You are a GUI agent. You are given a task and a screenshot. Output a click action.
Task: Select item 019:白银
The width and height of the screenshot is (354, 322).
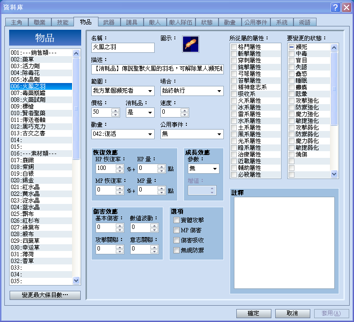(x=41, y=174)
